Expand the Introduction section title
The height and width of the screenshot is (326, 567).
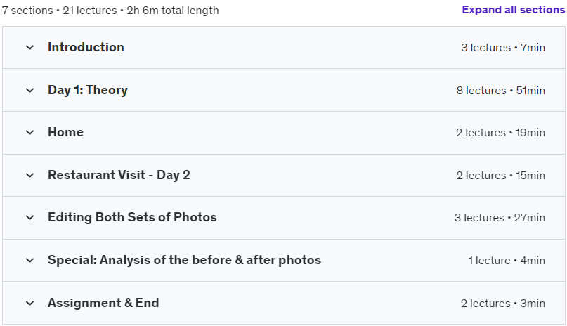click(x=86, y=47)
